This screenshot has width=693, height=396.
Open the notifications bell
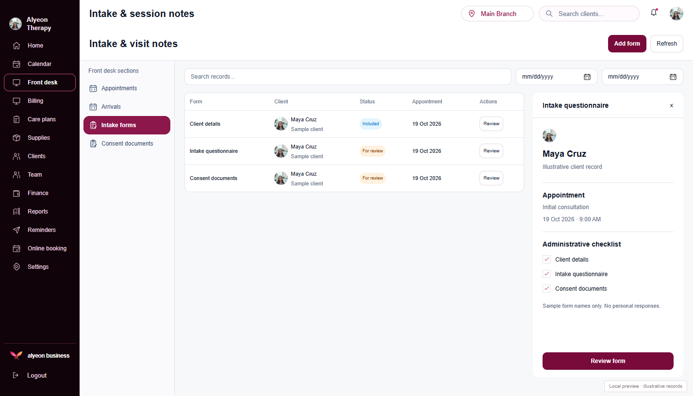point(654,13)
